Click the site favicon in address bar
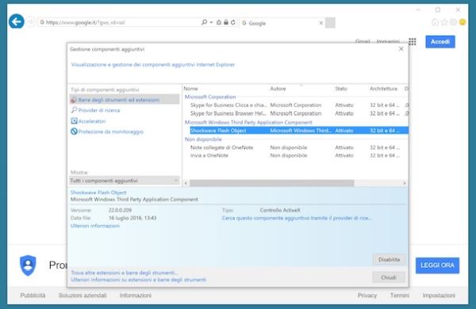This screenshot has width=476, height=309. coord(42,22)
